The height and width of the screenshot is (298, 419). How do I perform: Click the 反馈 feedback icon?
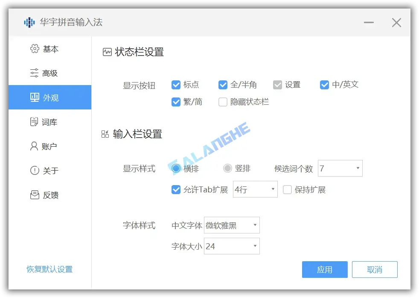pyautogui.click(x=34, y=195)
